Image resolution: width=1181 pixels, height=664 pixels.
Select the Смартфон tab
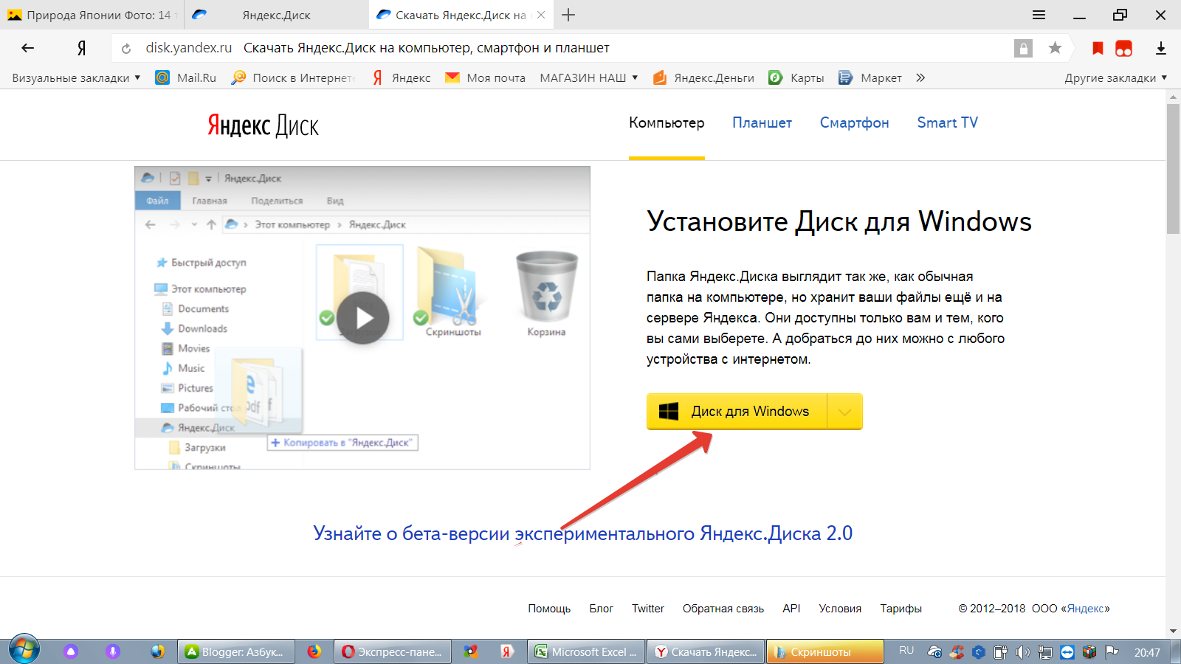pos(854,122)
